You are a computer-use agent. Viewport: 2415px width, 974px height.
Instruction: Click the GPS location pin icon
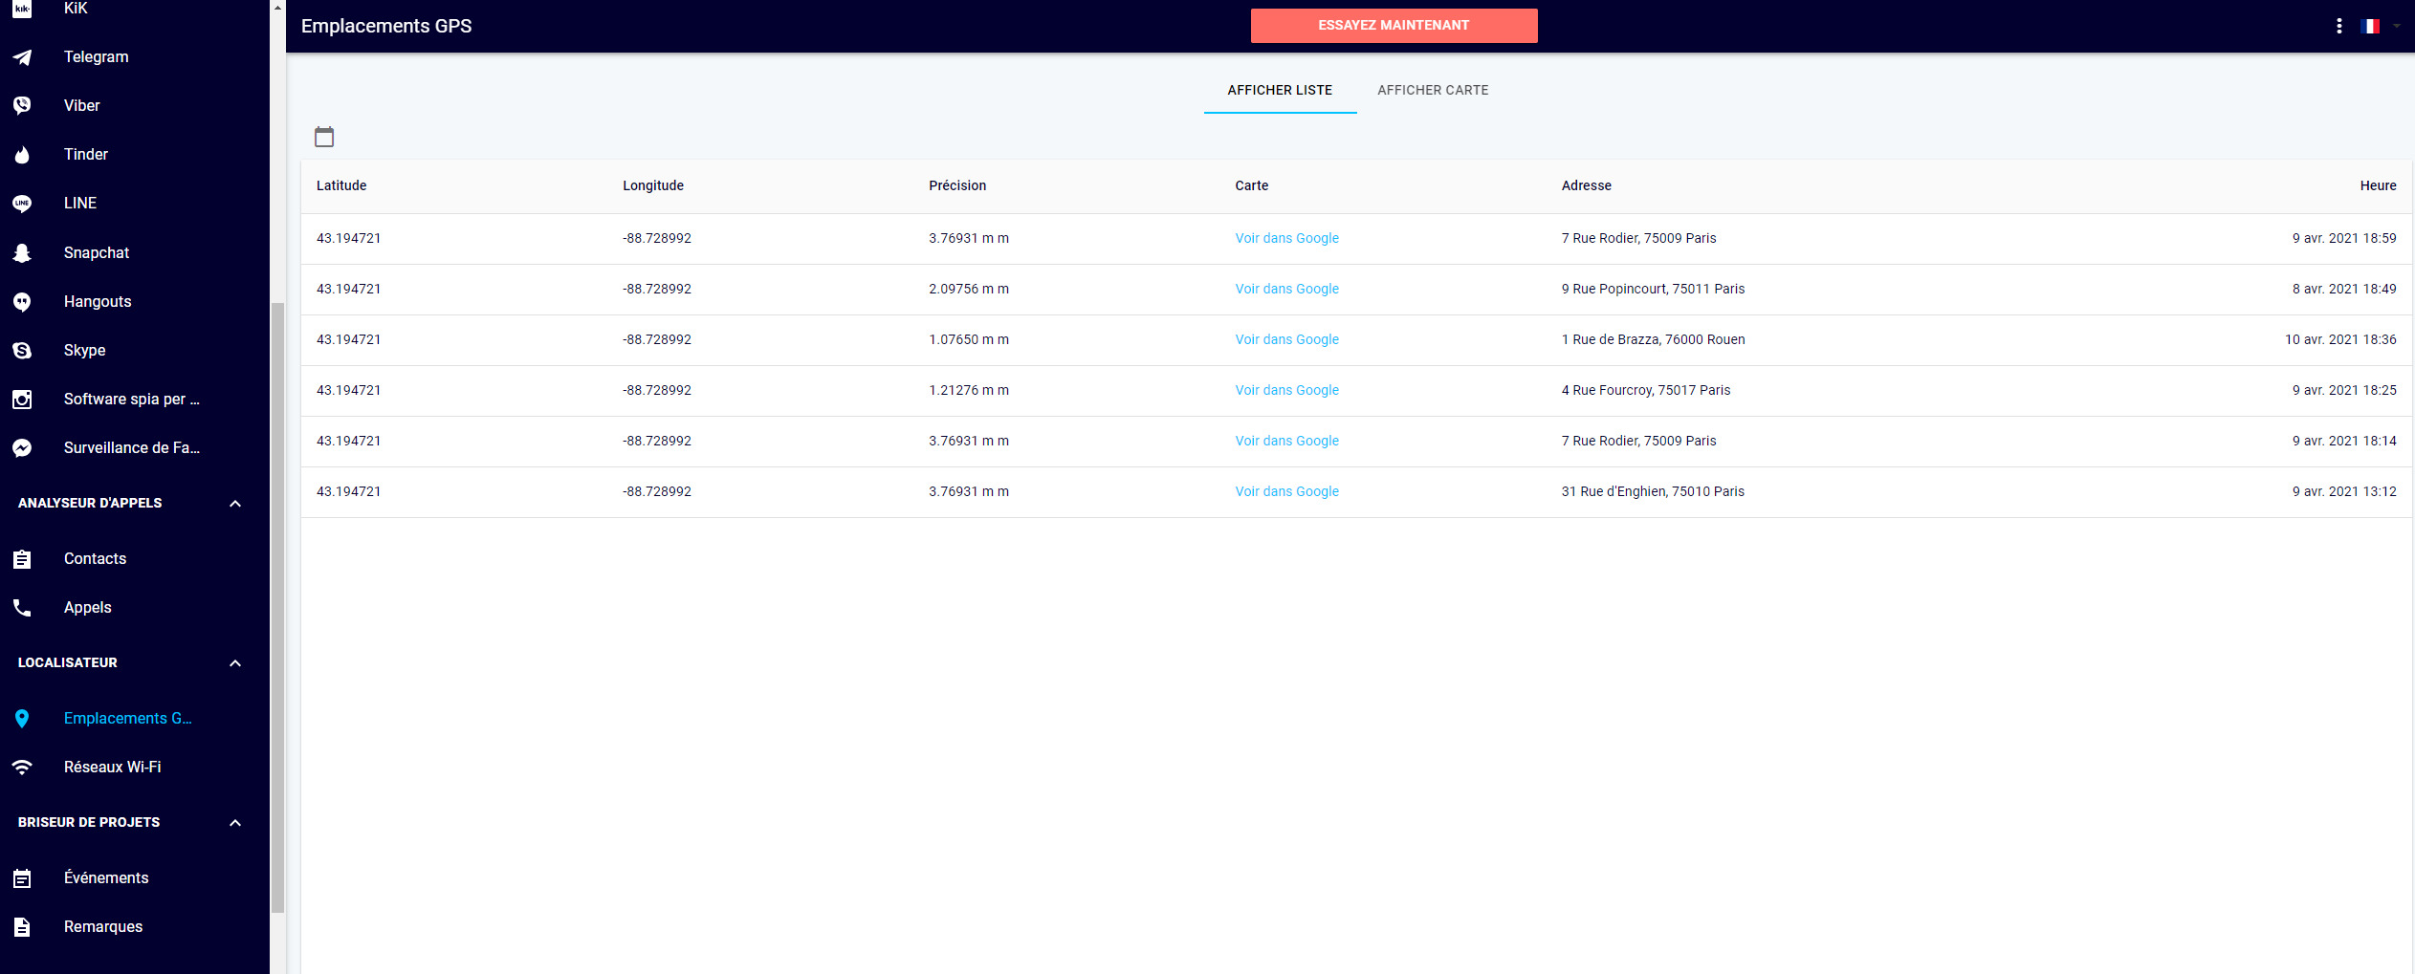22,719
